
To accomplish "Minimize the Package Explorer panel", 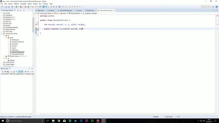I will tap(30, 10).
